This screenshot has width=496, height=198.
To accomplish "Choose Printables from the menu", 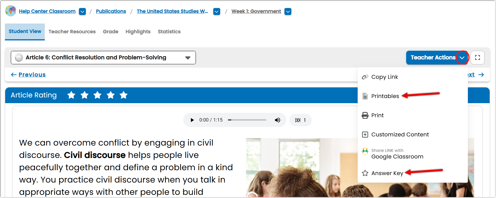I will click(x=412, y=96).
